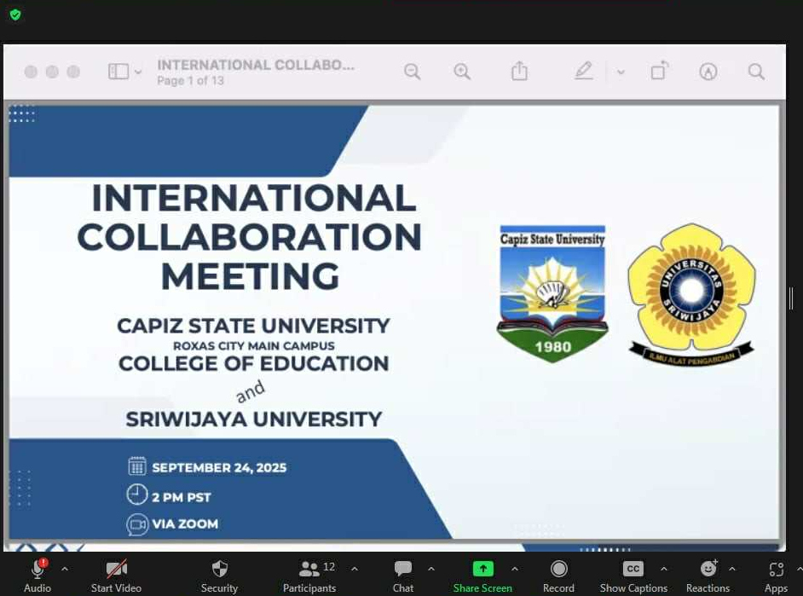Click the Preview search magnifier icon
This screenshot has height=596, width=803.
pyautogui.click(x=756, y=72)
